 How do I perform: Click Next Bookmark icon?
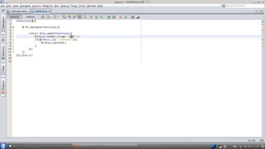pos(96,17)
